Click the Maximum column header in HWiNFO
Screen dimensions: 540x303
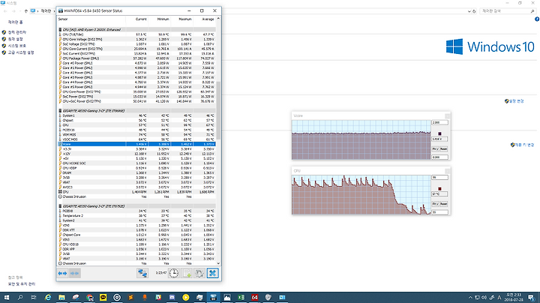[x=181, y=19]
